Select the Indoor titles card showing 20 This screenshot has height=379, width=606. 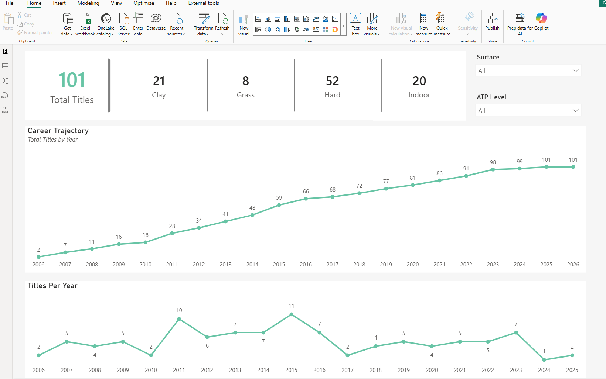[x=419, y=87]
